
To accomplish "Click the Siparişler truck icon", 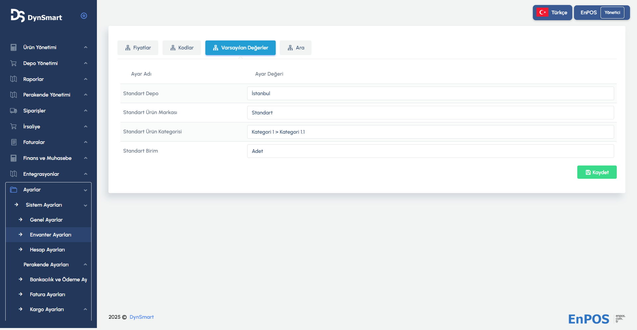I will click(x=14, y=111).
